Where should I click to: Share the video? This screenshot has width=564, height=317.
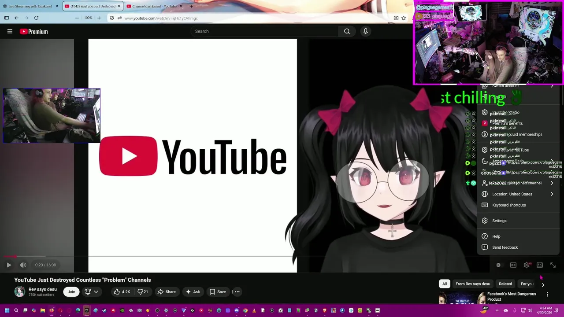coord(167,291)
